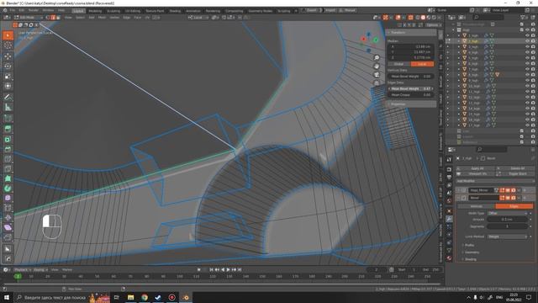
Task: Pick the Inset Faces tool
Action: click(8, 139)
